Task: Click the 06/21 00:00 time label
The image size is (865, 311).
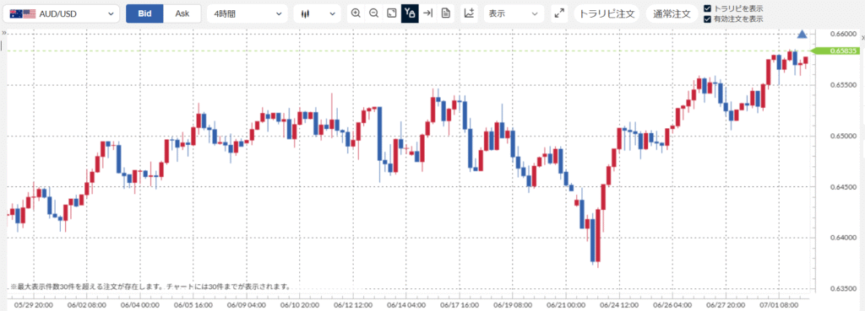Action: [565, 304]
